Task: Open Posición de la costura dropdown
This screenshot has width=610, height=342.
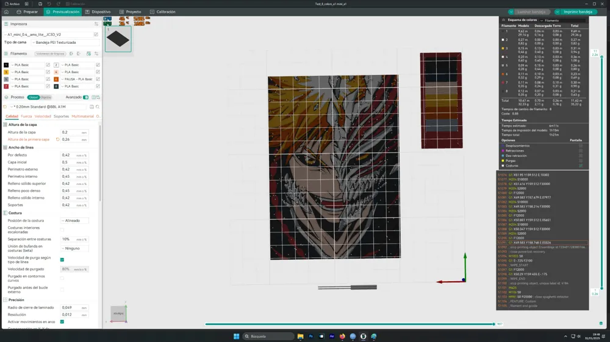Action: pyautogui.click(x=74, y=220)
